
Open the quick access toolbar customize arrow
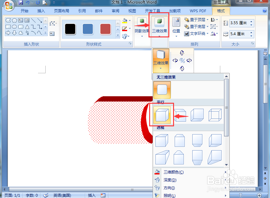click(x=54, y=3)
